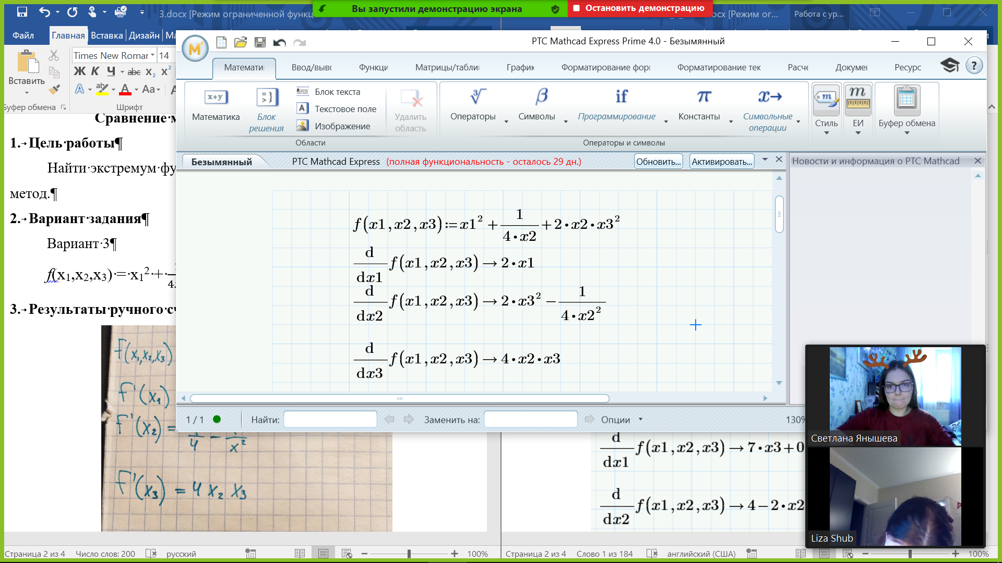This screenshot has width=1002, height=563.
Task: Click the Mathcad help question icon
Action: (x=973, y=66)
